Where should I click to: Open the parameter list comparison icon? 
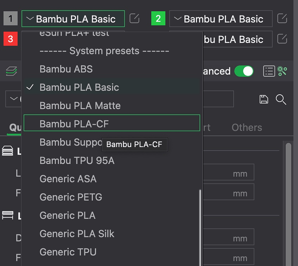coord(269,71)
